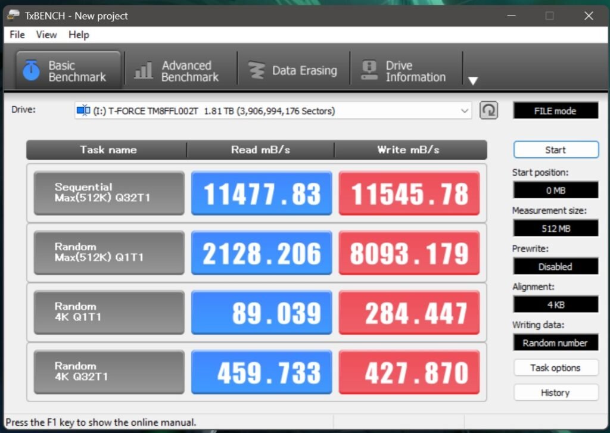Click the Random 4K Q1T1 task button

[109, 312]
